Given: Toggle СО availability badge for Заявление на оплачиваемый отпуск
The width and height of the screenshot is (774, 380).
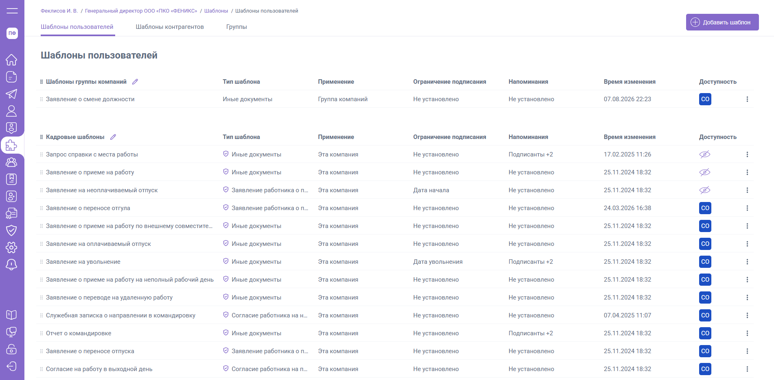Looking at the screenshot, I should tap(705, 244).
